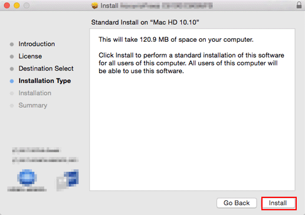Image resolution: width=305 pixels, height=215 pixels.
Task: Click the blue bullet beside Installation Type
Action: pos(12,81)
